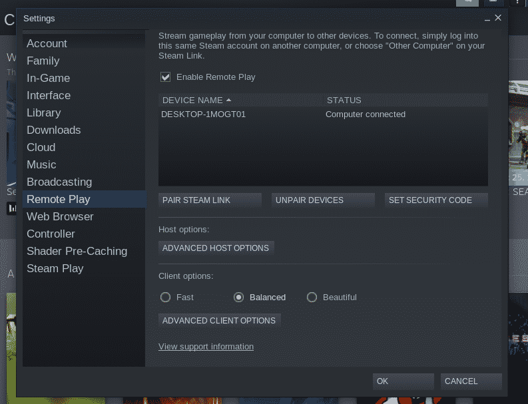
Task: Select the Fast client option
Action: tap(165, 298)
